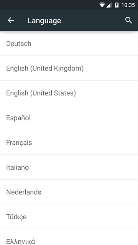Tap the cellular signal icon
Viewport: 138px width, 245px height.
[109, 5]
